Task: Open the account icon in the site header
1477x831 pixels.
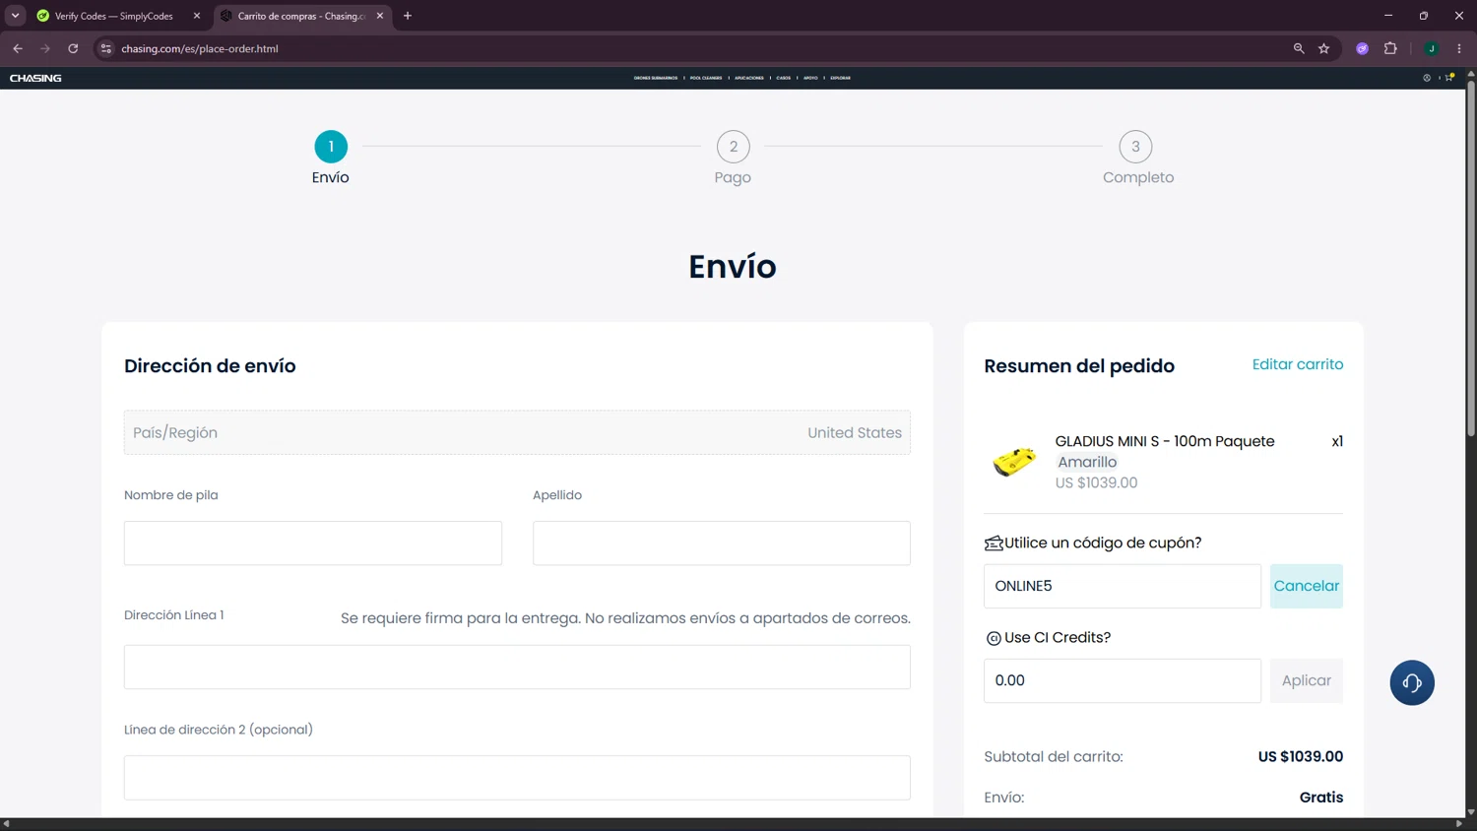Action: pyautogui.click(x=1427, y=78)
